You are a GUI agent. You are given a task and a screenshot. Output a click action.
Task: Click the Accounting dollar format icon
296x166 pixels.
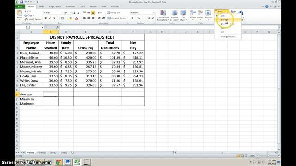pyautogui.click(x=132, y=18)
